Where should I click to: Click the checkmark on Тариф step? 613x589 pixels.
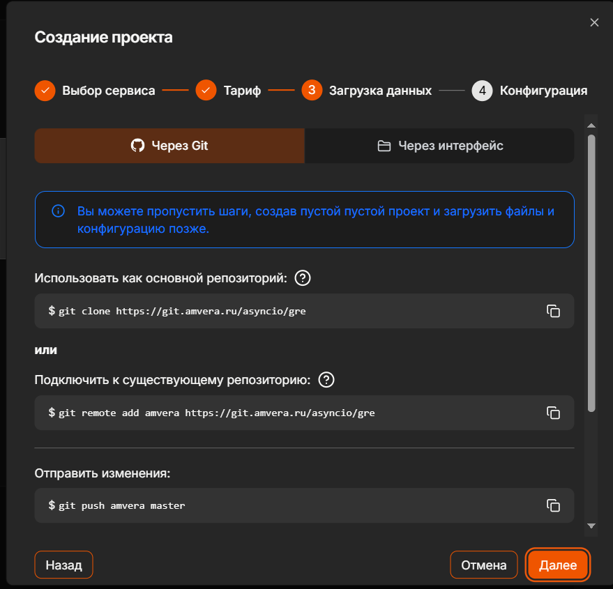[x=206, y=91]
